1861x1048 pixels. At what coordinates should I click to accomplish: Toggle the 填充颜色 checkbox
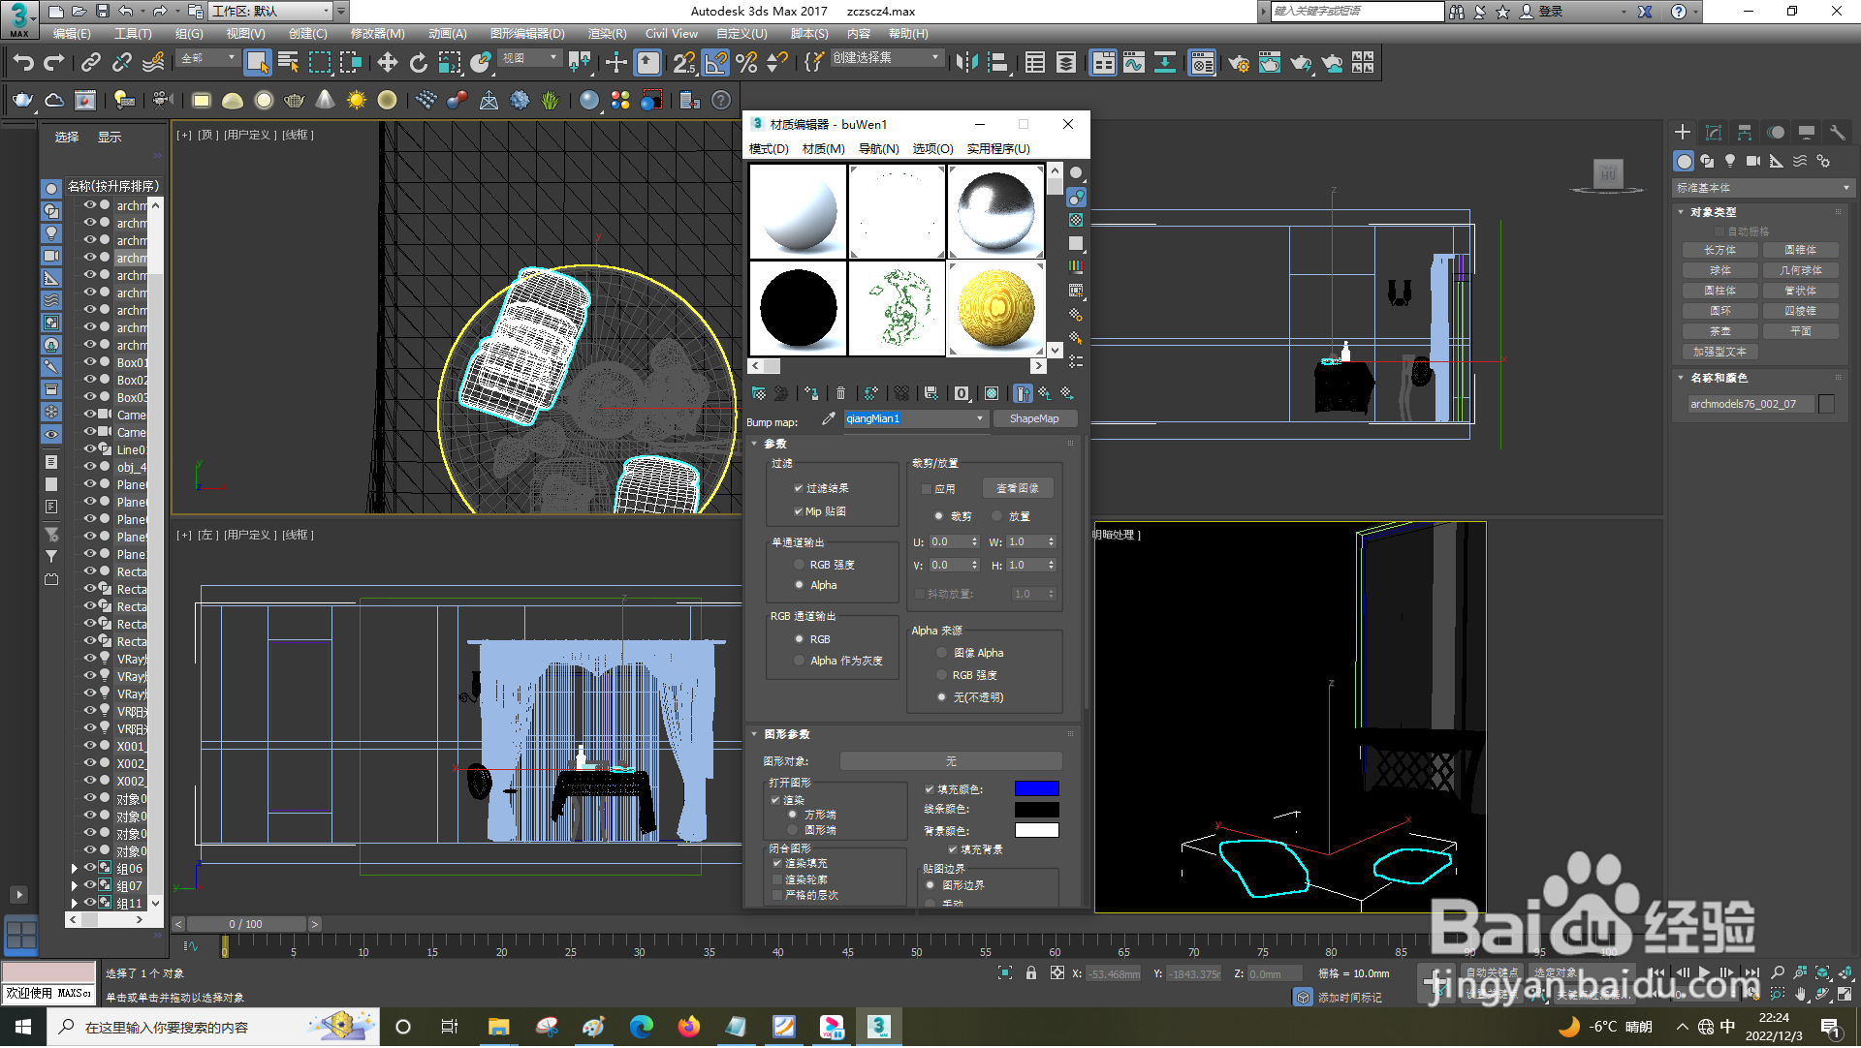point(929,789)
